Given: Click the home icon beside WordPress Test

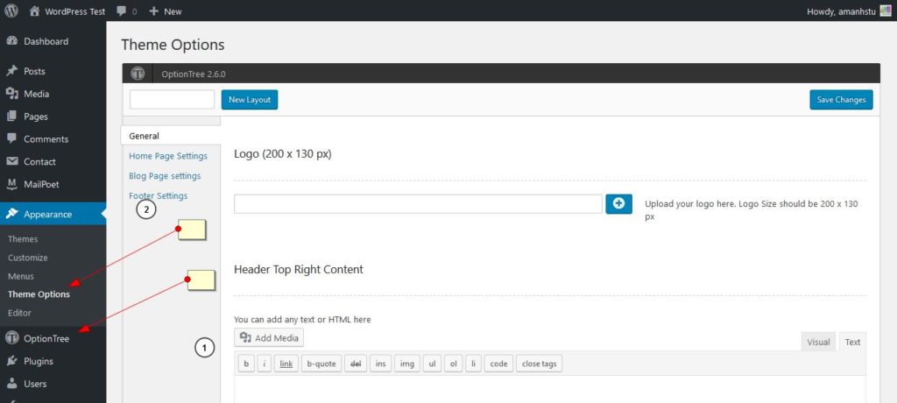Looking at the screenshot, I should 35,11.
